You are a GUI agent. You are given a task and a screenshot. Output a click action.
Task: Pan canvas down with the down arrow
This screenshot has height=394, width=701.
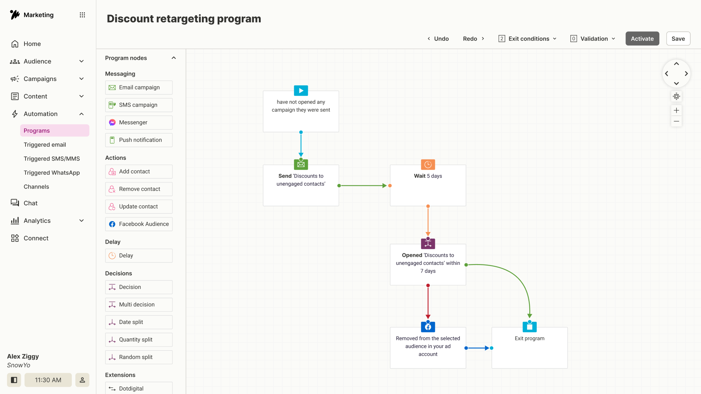pyautogui.click(x=676, y=84)
